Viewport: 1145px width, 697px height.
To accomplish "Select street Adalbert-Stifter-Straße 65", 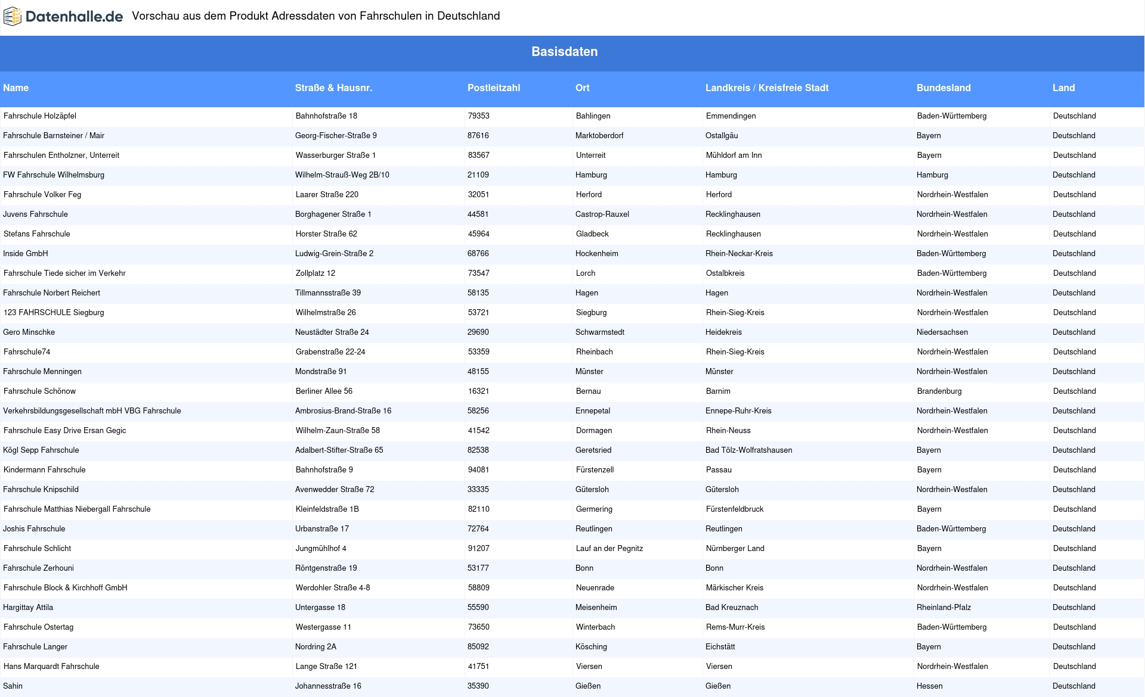I will (339, 450).
